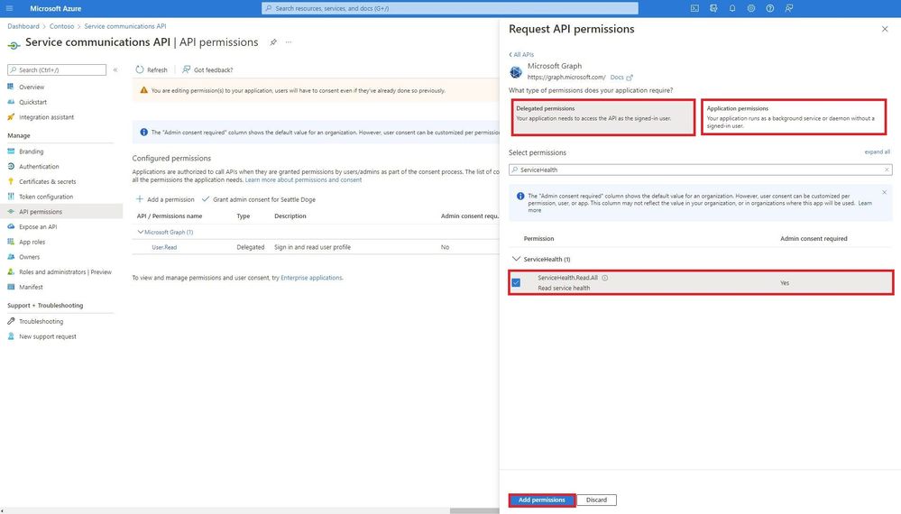Image resolution: width=901 pixels, height=514 pixels.
Task: Open the Directories and subscriptions filter icon
Action: (x=713, y=8)
